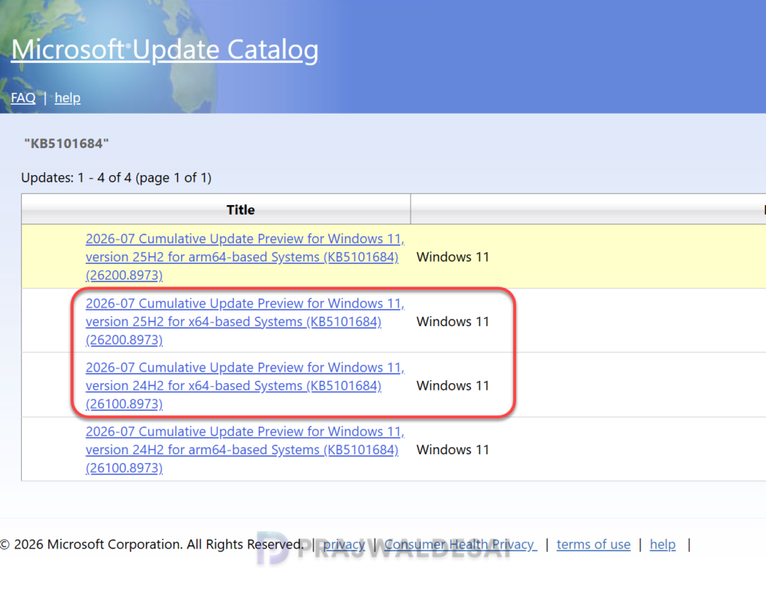The image size is (766, 600).
Task: Open the help link in header
Action: pyautogui.click(x=67, y=98)
